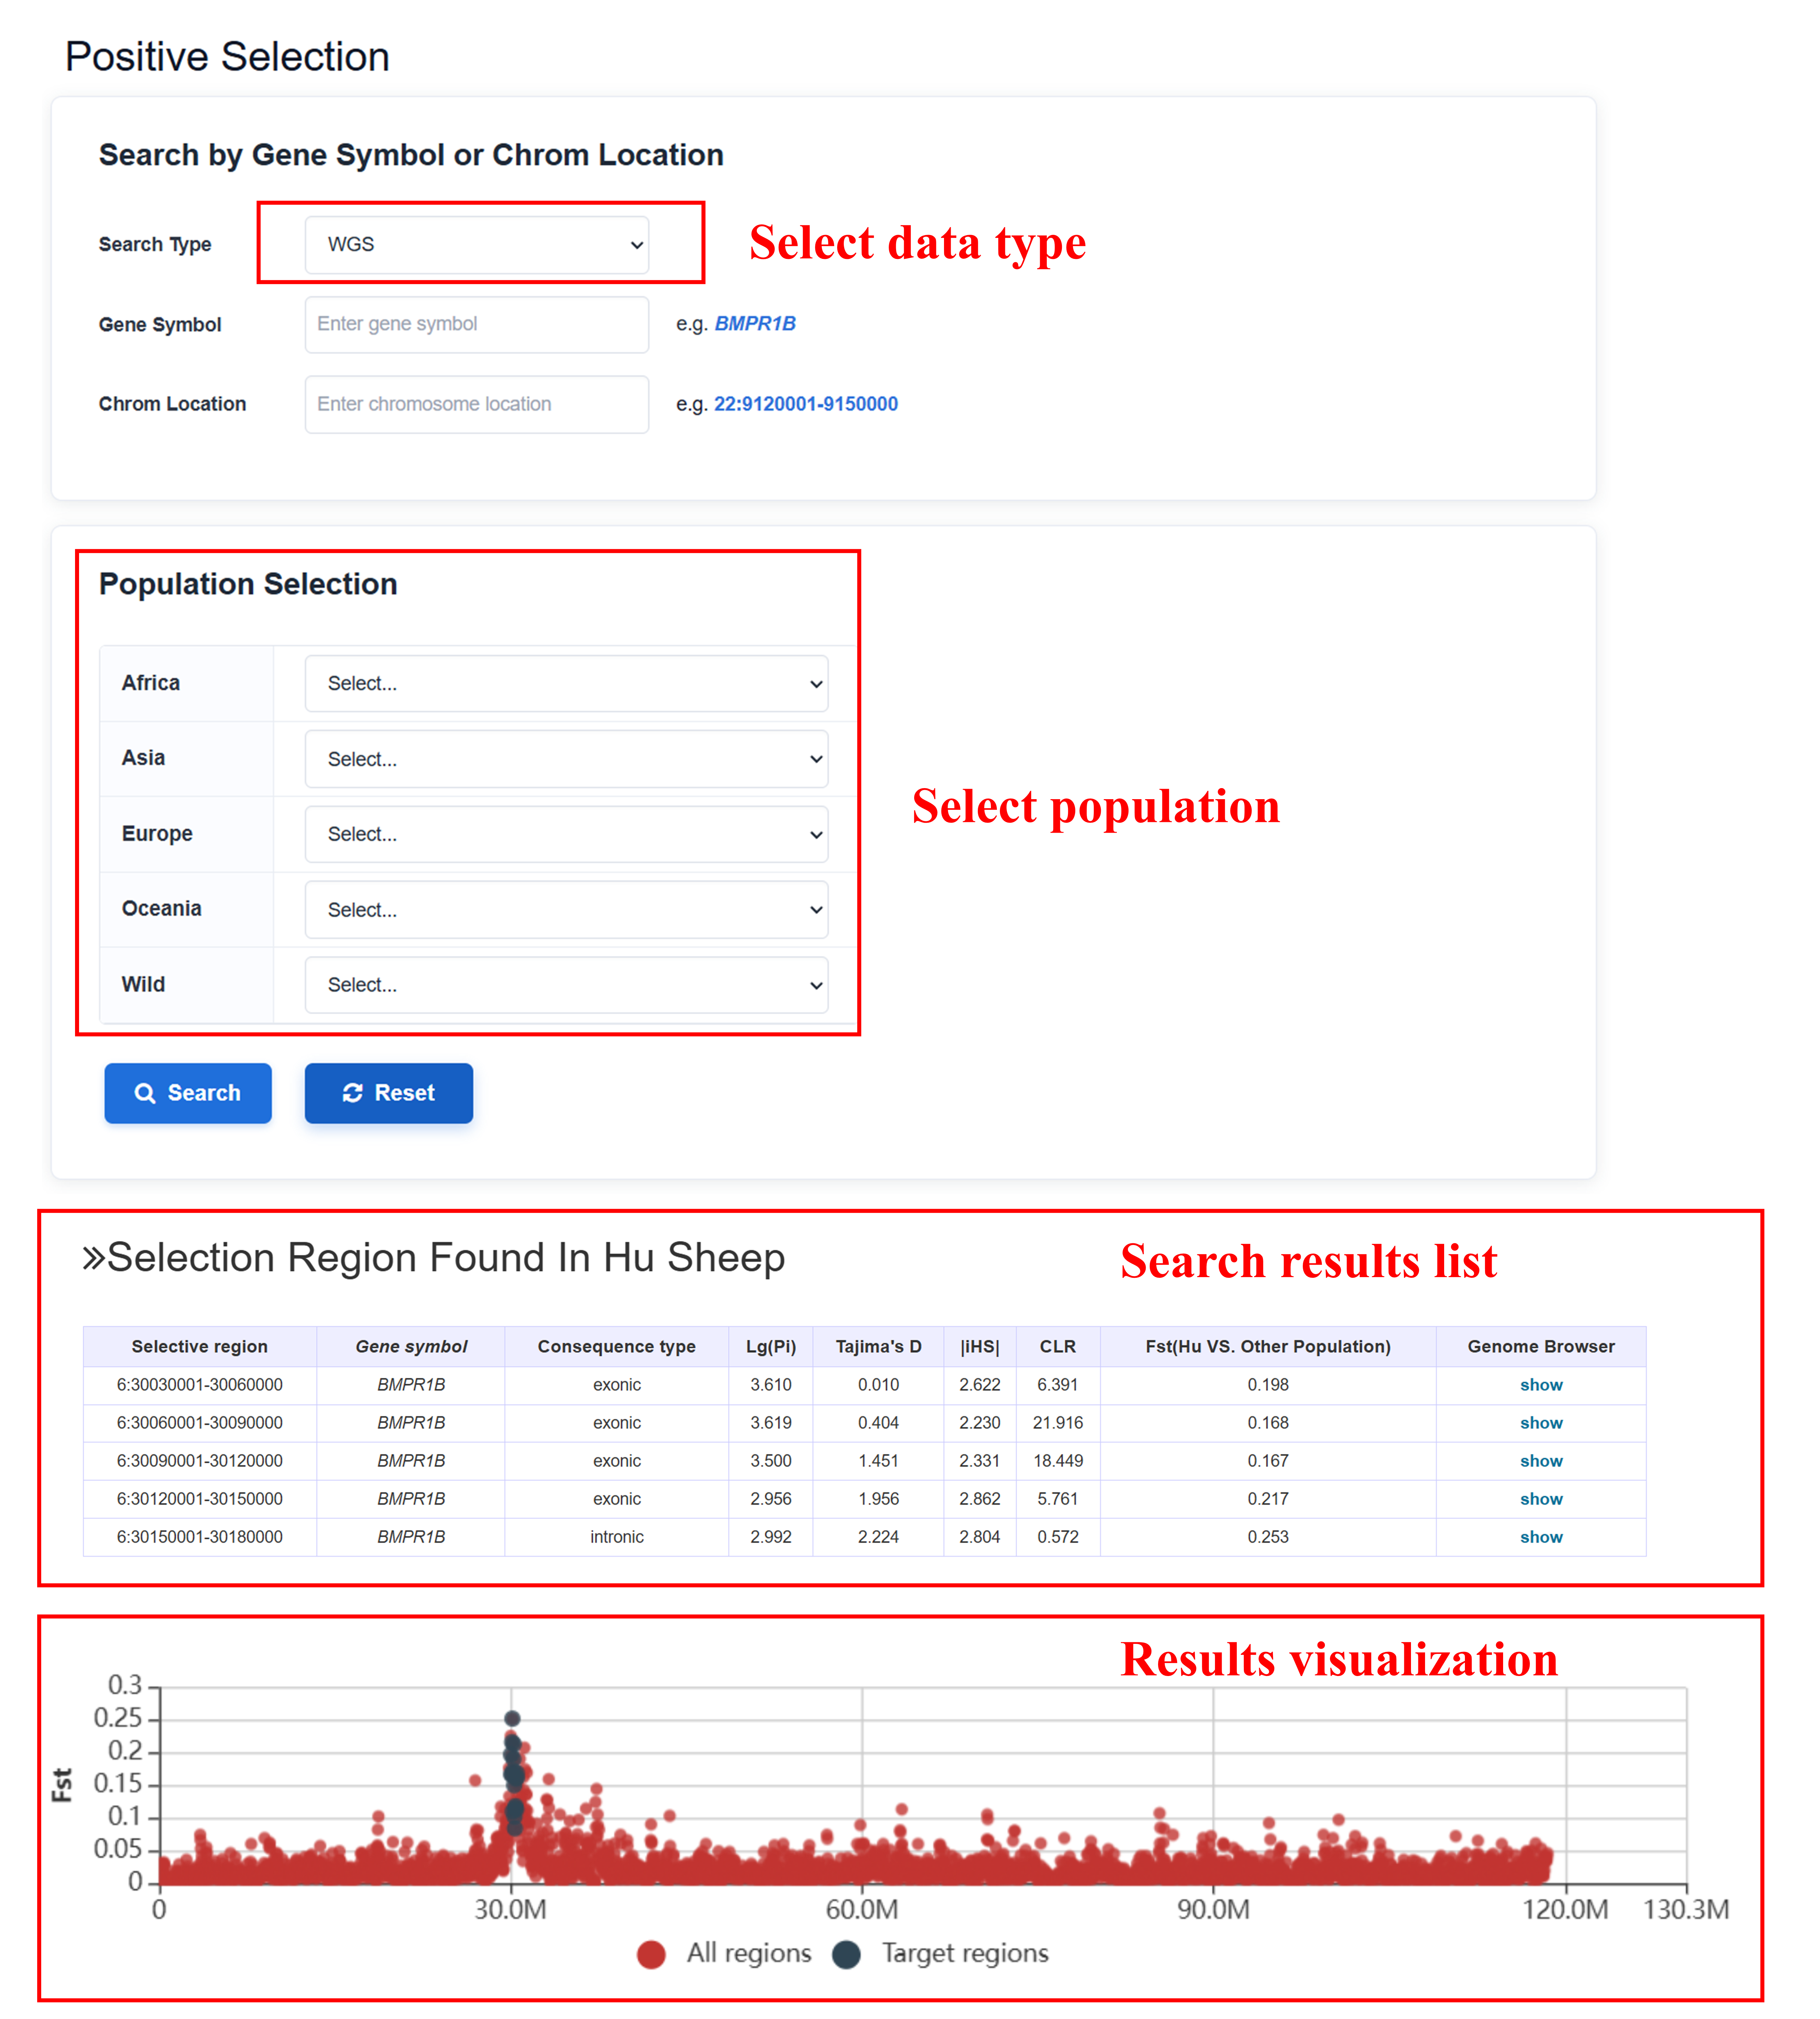The image size is (1820, 2019).
Task: Click the BMPR1B example link
Action: tap(755, 324)
